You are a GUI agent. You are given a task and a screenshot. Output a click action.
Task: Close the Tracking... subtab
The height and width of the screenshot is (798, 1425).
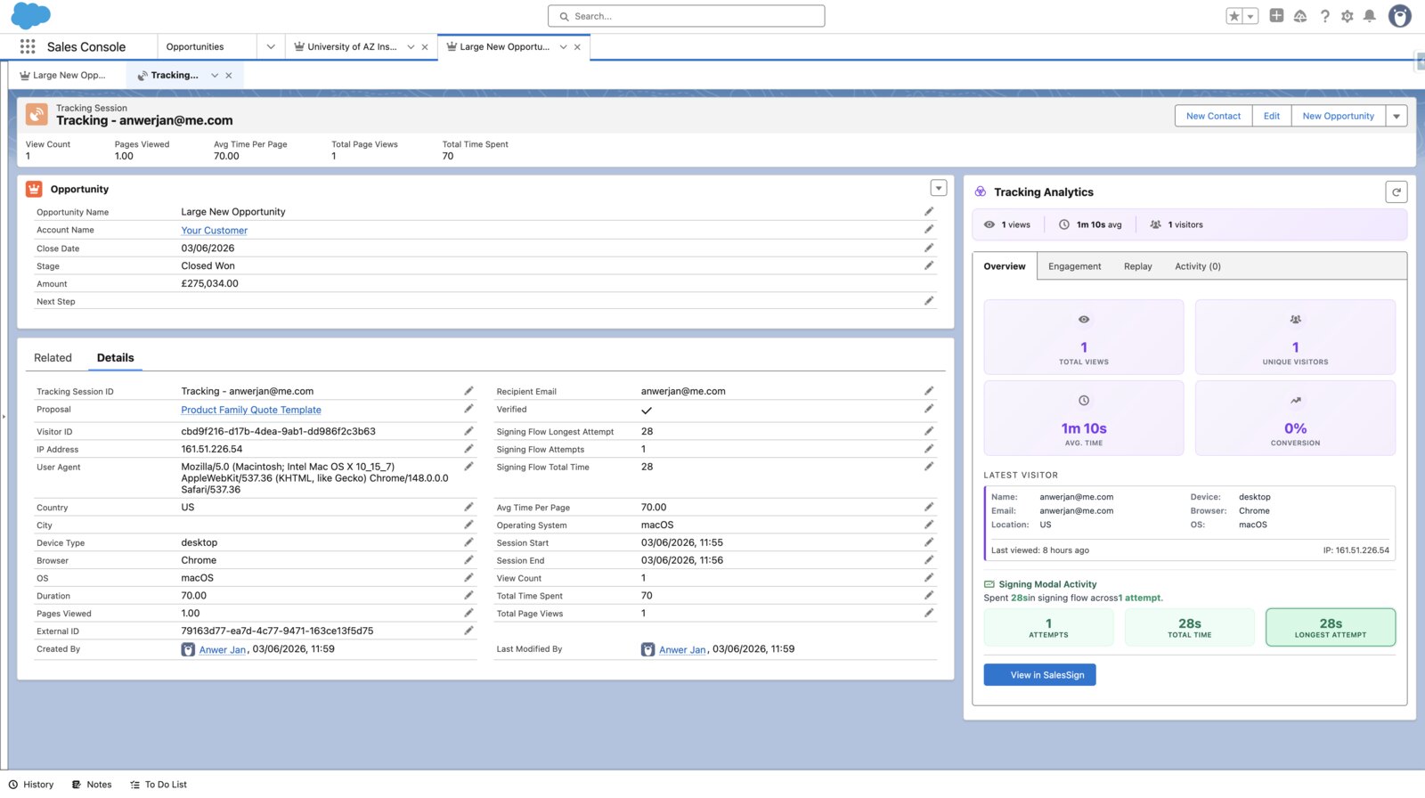point(229,76)
